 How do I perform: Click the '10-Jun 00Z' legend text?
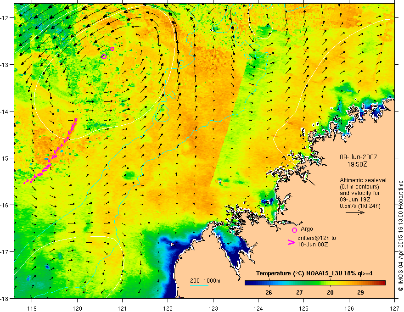(313, 244)
